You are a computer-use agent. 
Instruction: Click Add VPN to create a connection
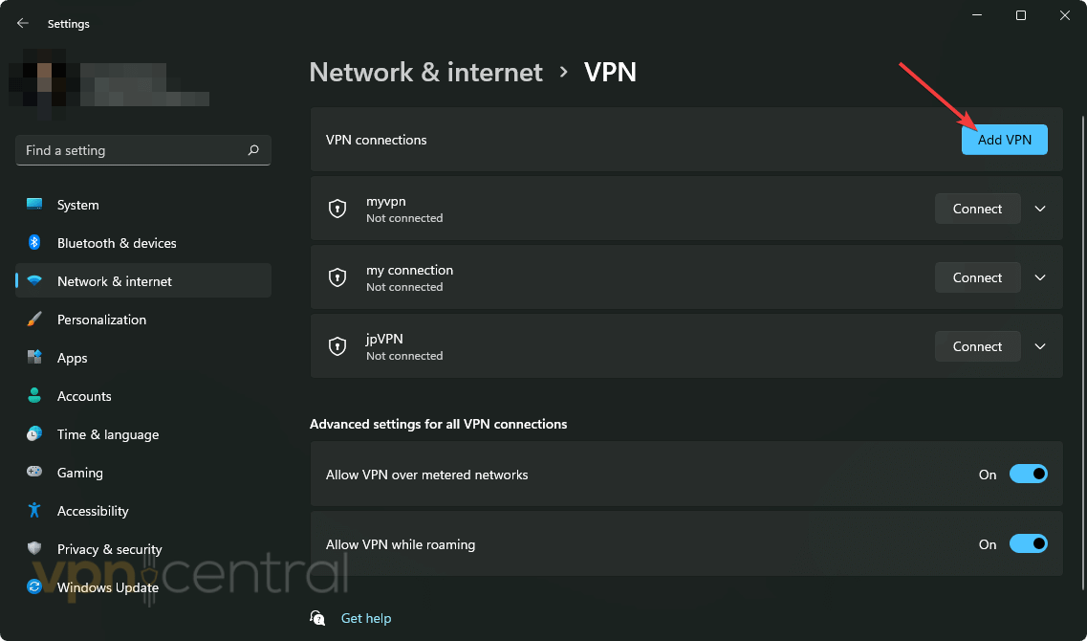[1004, 139]
